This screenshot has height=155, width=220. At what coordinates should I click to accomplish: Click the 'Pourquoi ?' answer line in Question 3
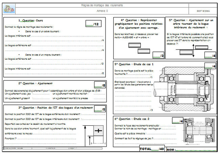pyautogui.click(x=44, y=138)
